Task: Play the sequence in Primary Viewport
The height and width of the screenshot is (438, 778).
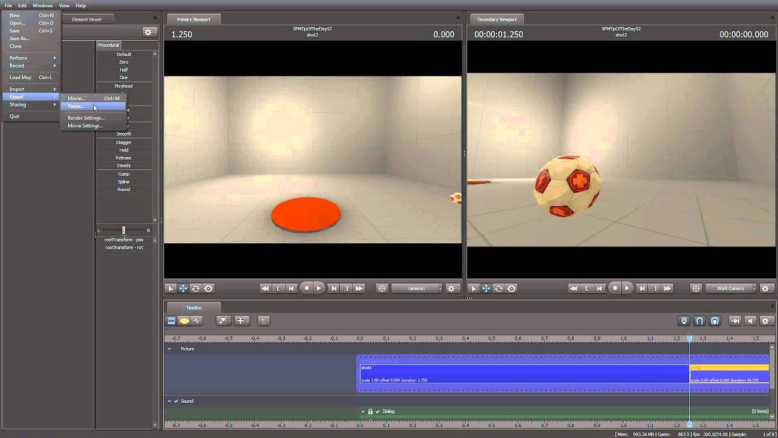Action: point(319,288)
